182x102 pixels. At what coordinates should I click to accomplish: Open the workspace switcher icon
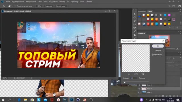point(174,6)
